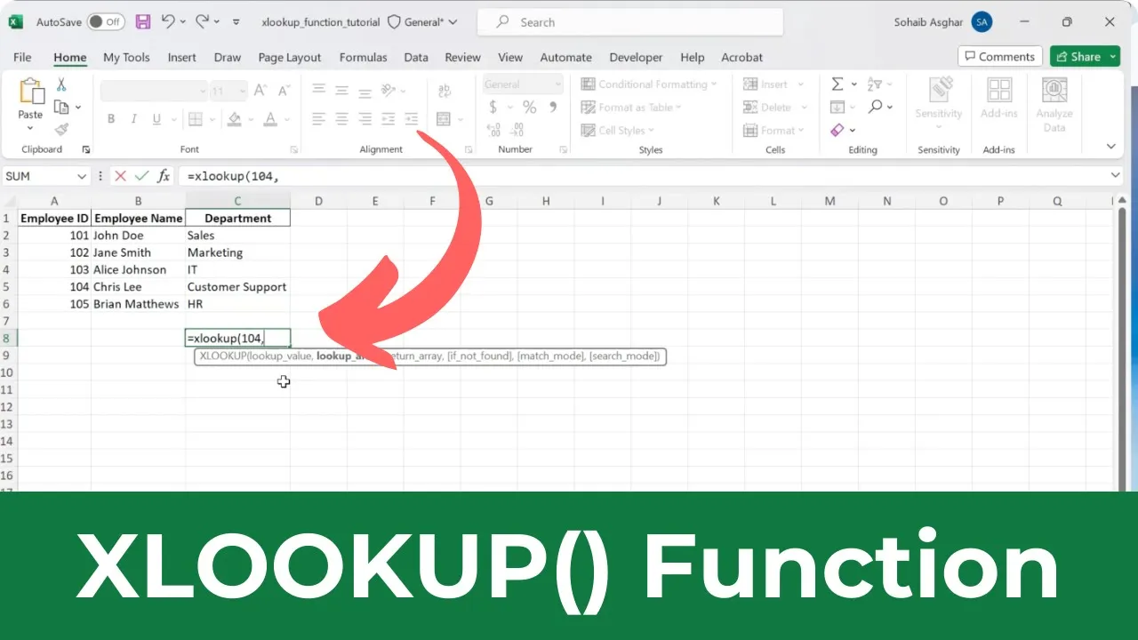
Task: Click the Comma Style icon
Action: (553, 108)
